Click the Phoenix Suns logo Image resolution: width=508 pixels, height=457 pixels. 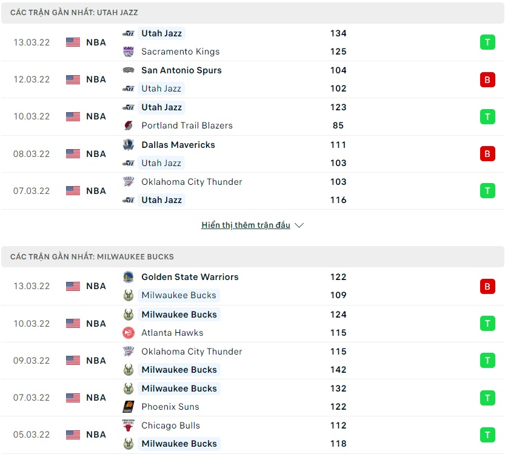pos(128,407)
